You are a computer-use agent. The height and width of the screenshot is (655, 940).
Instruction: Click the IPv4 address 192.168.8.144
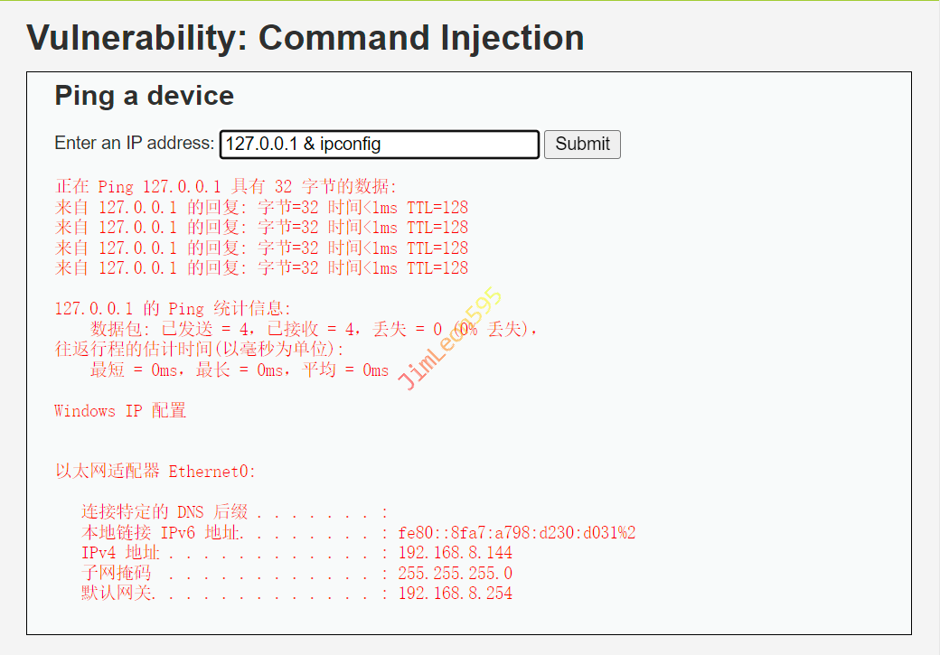(x=455, y=553)
